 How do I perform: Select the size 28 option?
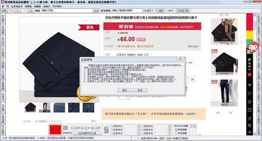(x=192, y=79)
